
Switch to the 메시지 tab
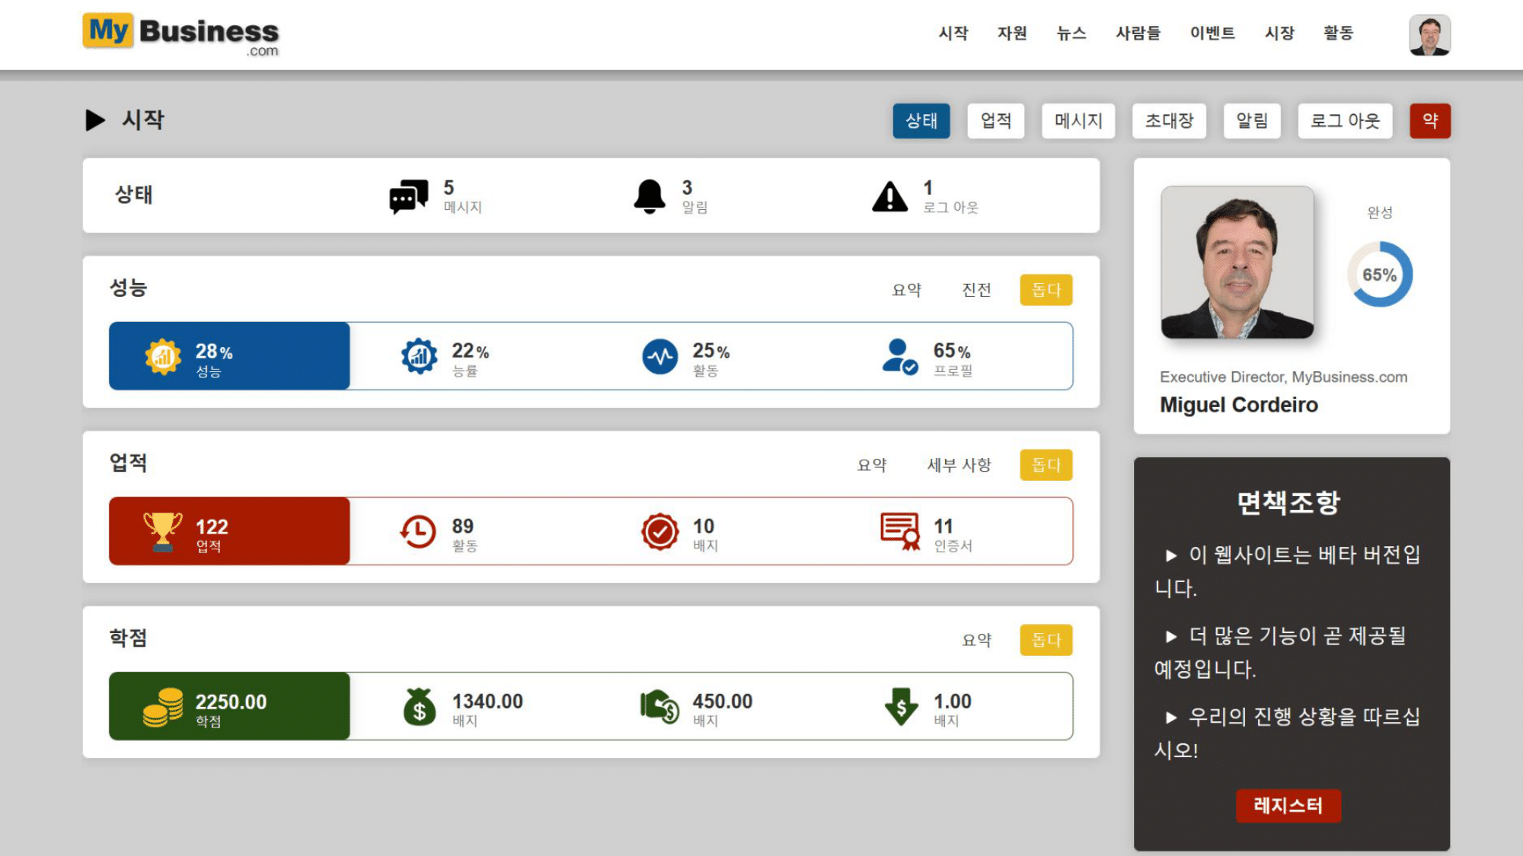click(1078, 121)
